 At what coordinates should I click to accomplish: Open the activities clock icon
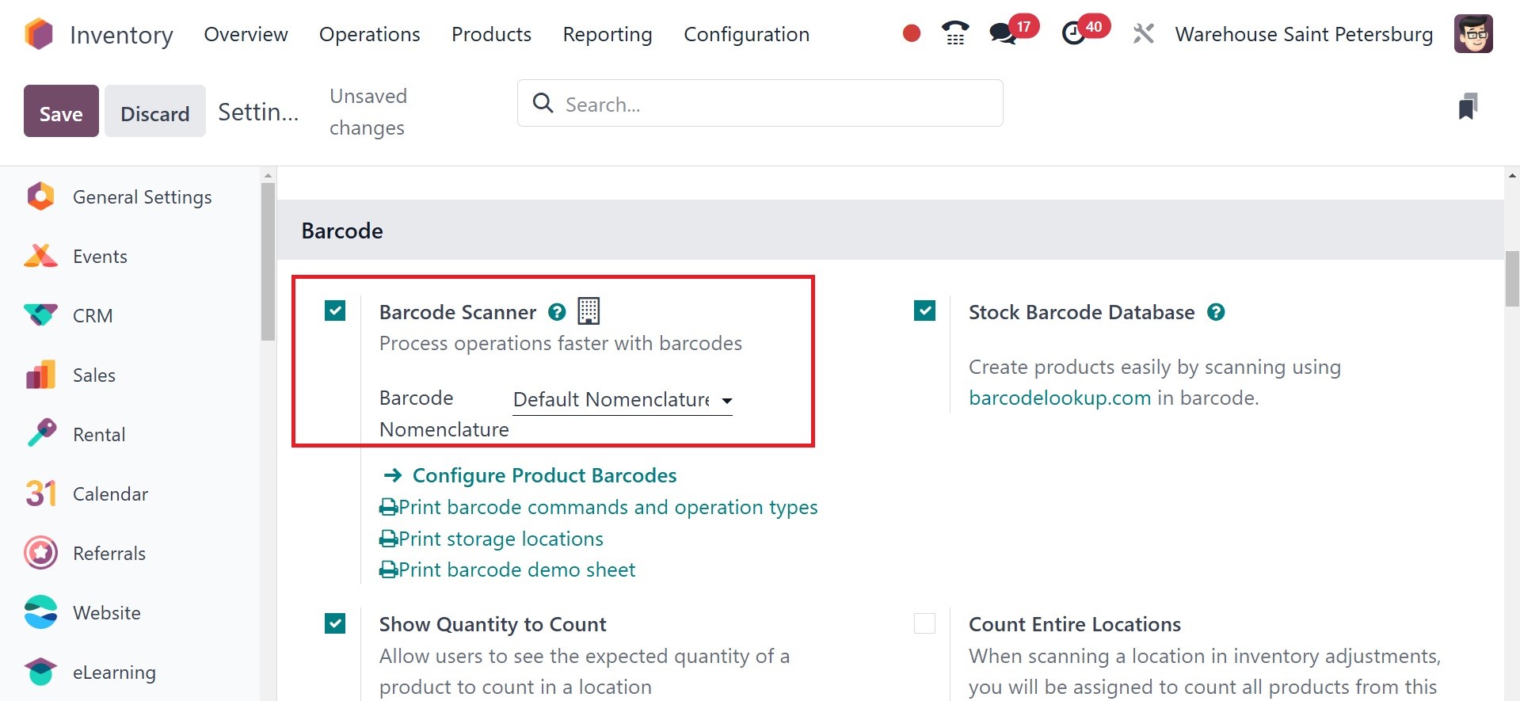pyautogui.click(x=1074, y=33)
